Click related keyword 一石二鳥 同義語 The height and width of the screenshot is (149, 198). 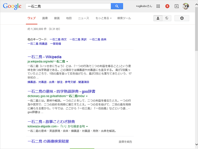37,44
